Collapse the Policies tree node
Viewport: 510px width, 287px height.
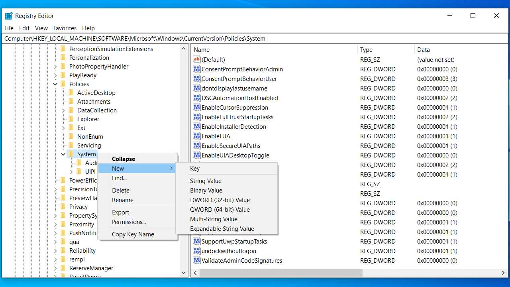(x=55, y=84)
